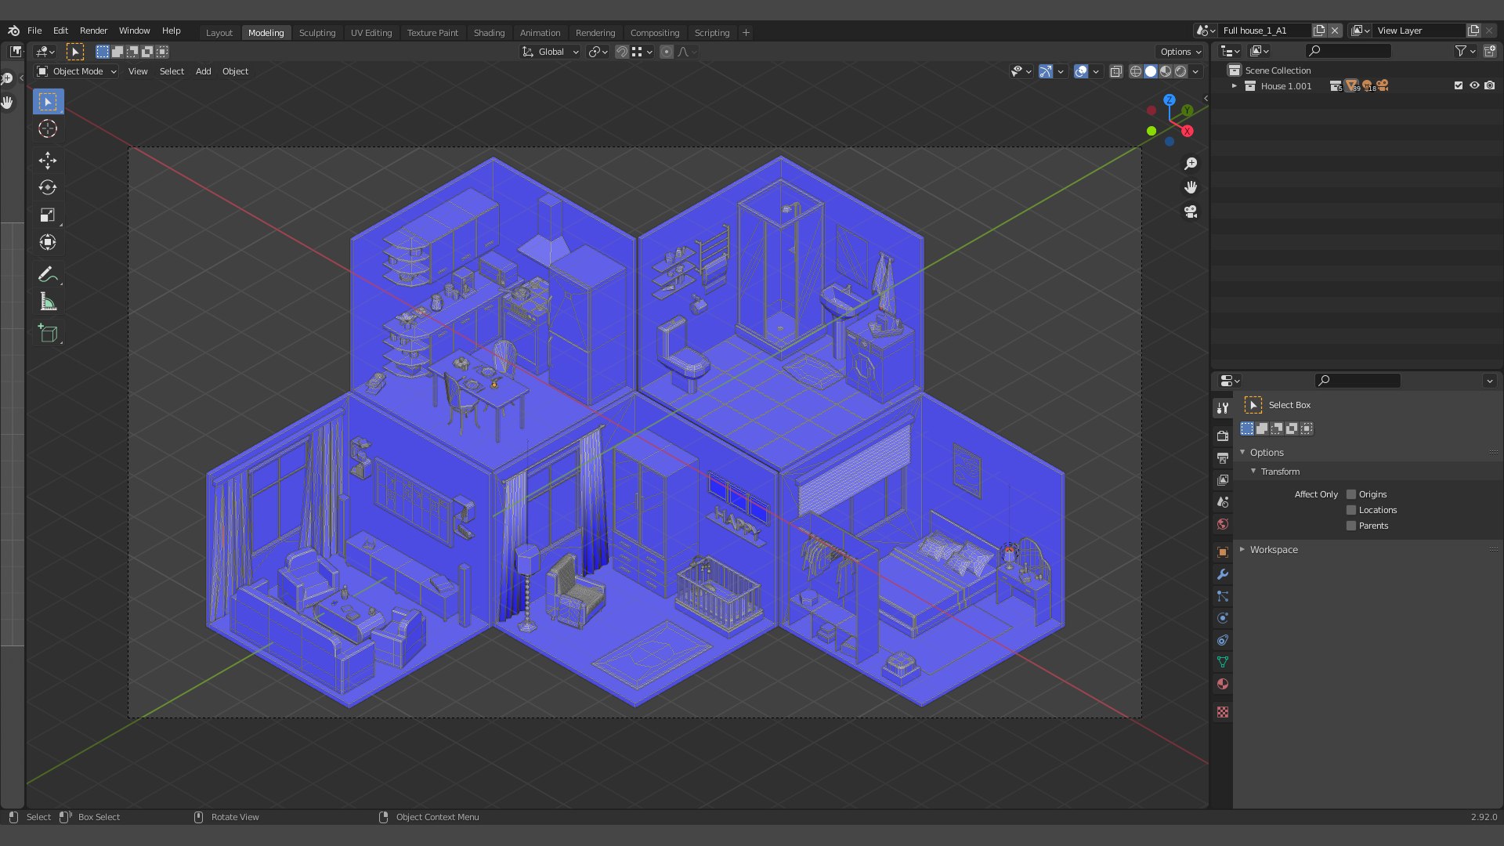Click the pan view hand icon
This screenshot has width=1504, height=846.
[1191, 187]
